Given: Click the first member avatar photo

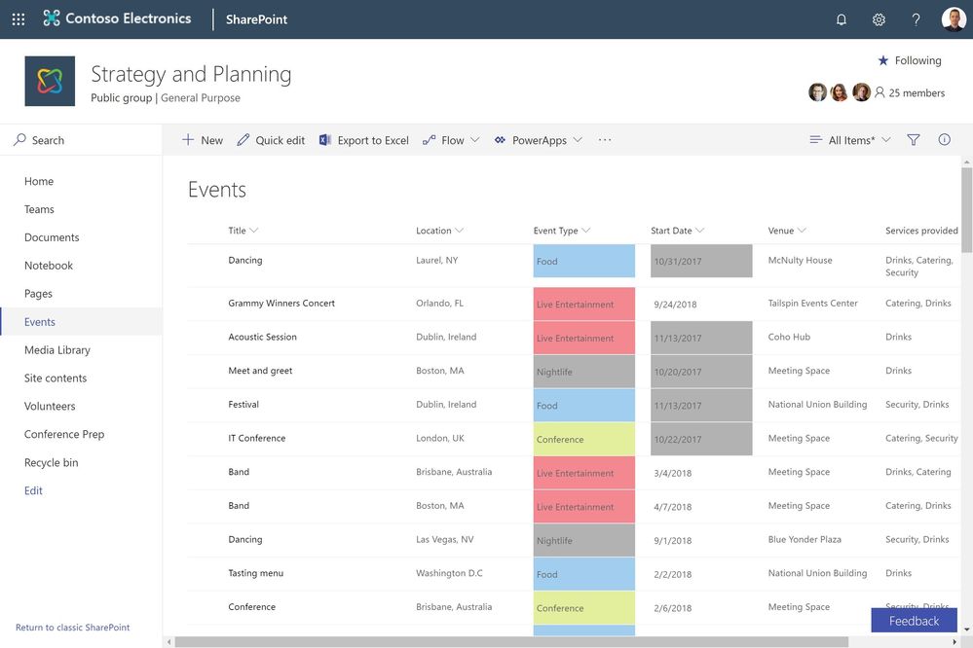Looking at the screenshot, I should pos(818,92).
